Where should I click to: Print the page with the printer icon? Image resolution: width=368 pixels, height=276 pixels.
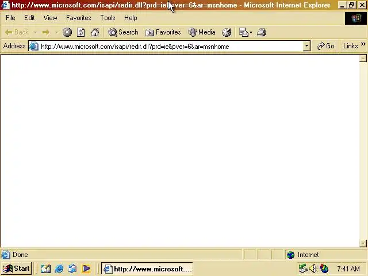click(x=262, y=32)
